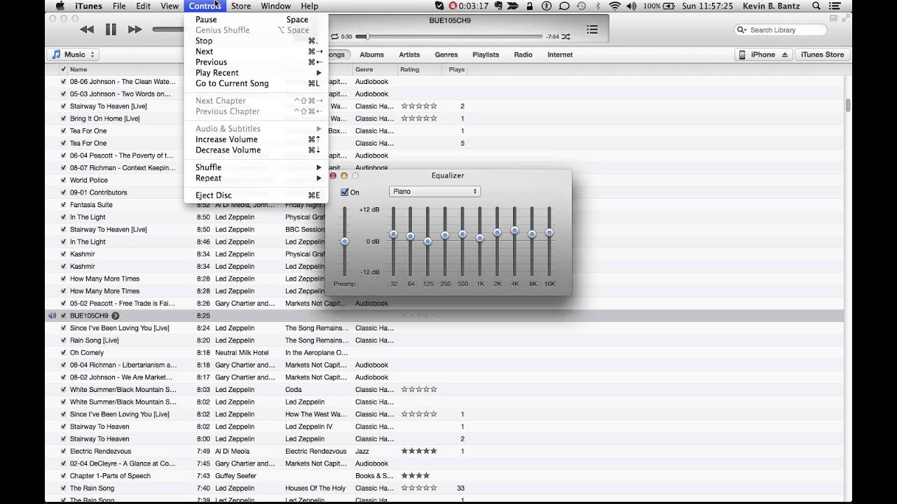Open the Notification Center icon
This screenshot has height=504, width=897.
[834, 6]
